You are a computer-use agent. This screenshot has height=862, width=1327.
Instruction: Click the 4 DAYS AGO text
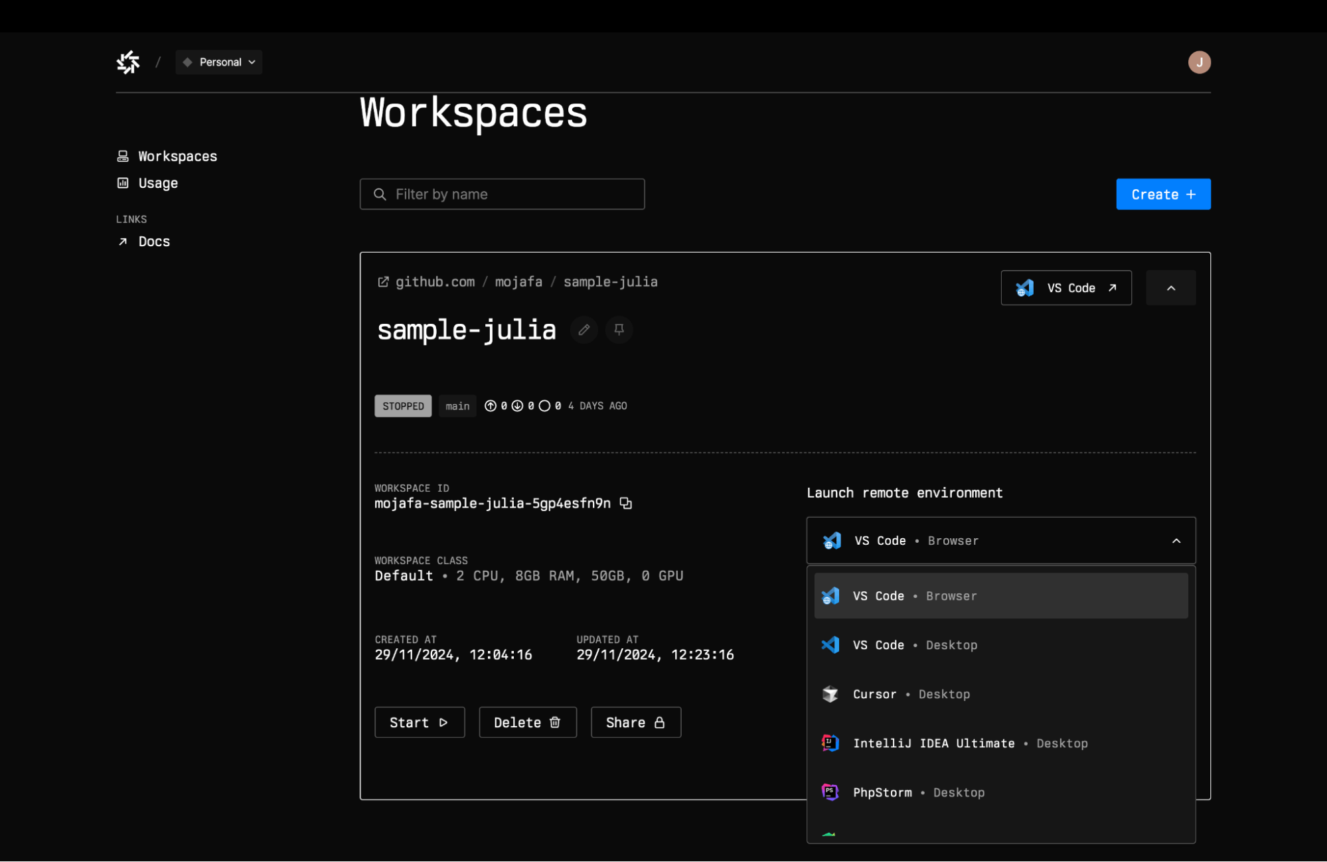597,406
